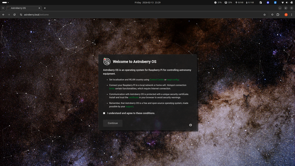Click the Astroberry logo in the welcome dialog
The height and width of the screenshot is (166, 295).
pos(106,61)
